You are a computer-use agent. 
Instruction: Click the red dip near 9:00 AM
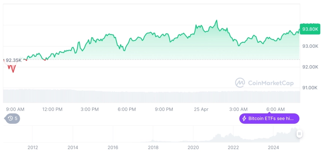pyautogui.click(x=13, y=72)
